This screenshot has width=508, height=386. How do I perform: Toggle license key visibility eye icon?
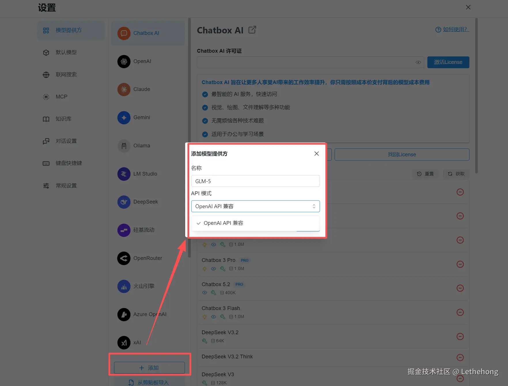click(x=418, y=62)
